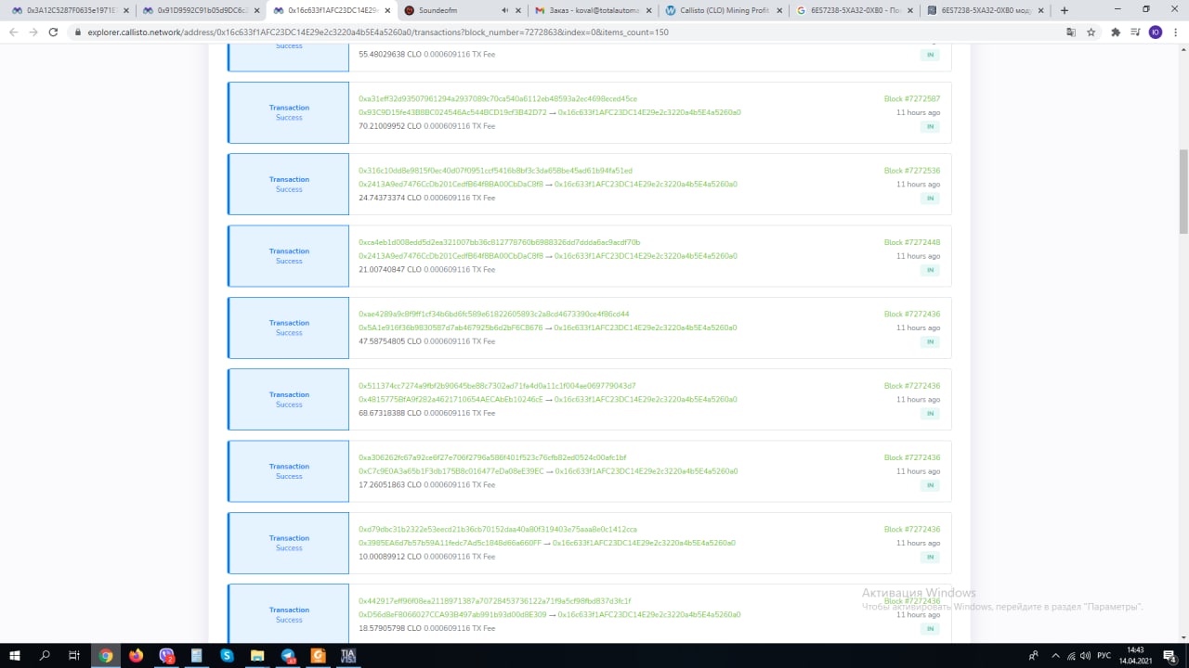
Task: Switch to last 6ES7238-5XA32-0XB0 модуль tab
Action: pyautogui.click(x=986, y=10)
